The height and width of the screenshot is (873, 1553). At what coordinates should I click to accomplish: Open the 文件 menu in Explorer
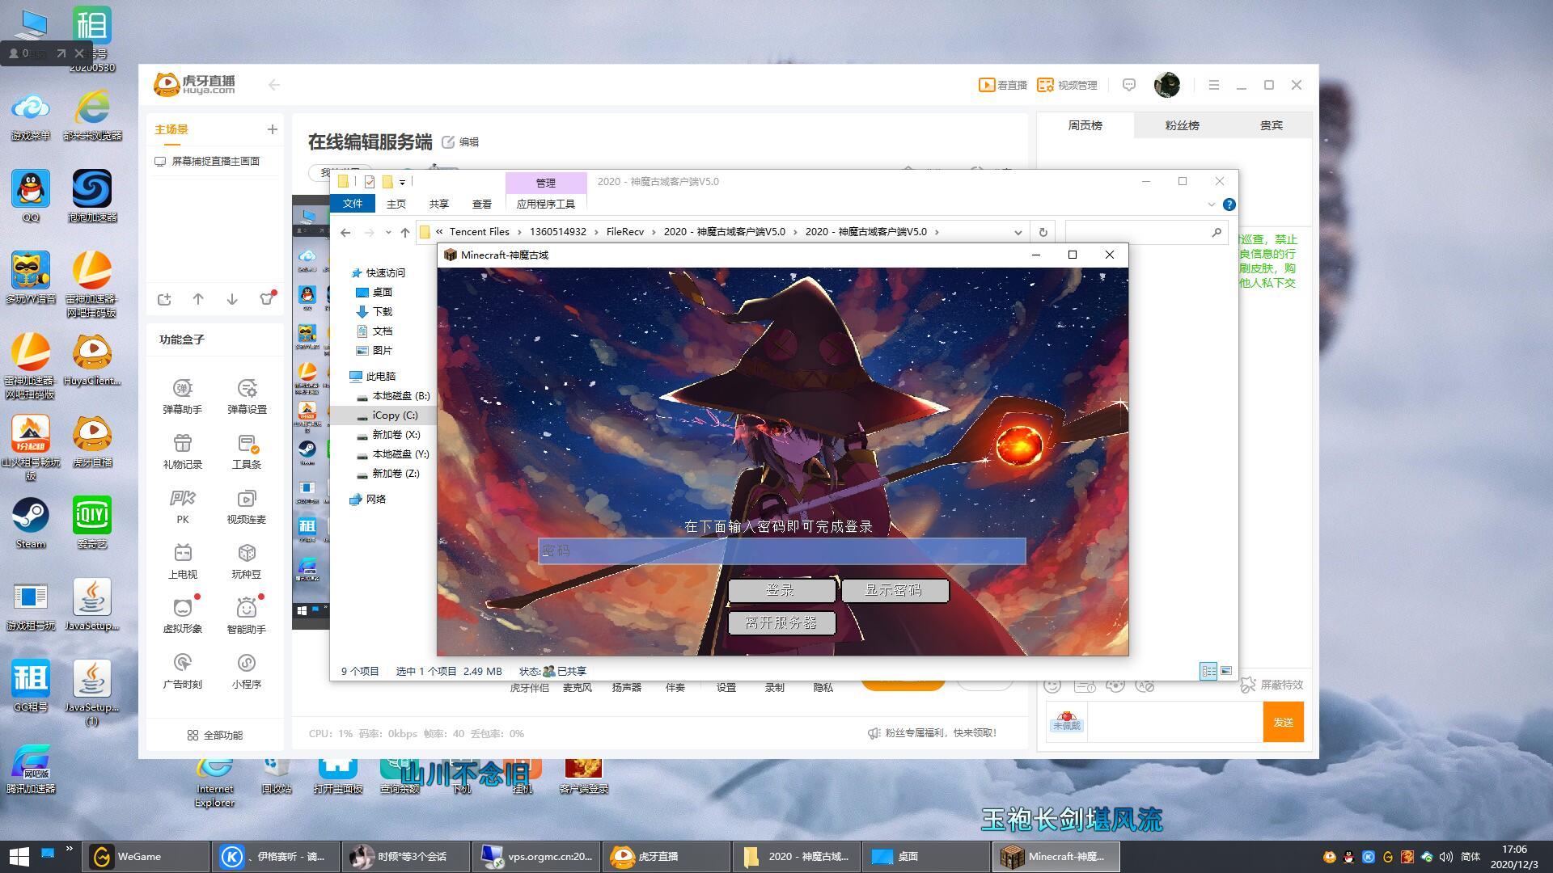click(353, 204)
